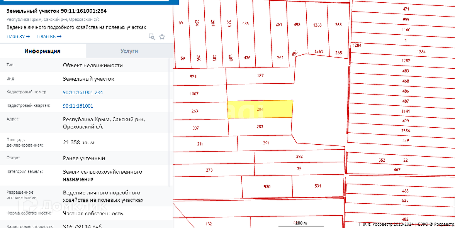Select the highlighted yellow parcel 284

pos(260,109)
